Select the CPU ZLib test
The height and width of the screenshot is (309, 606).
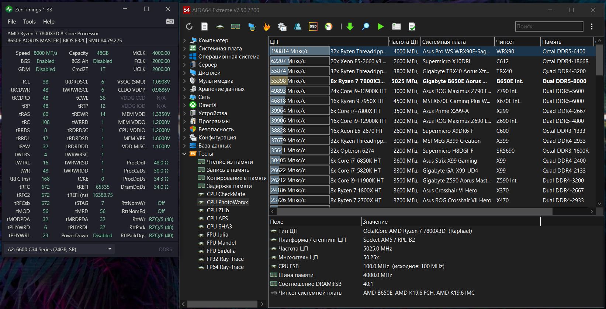point(218,210)
